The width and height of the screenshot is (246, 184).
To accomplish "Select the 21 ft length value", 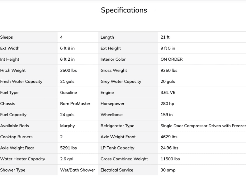I will click(x=165, y=37).
